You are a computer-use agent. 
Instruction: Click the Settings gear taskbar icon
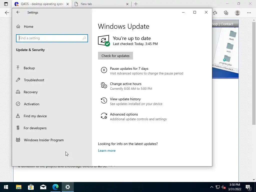coord(67,187)
